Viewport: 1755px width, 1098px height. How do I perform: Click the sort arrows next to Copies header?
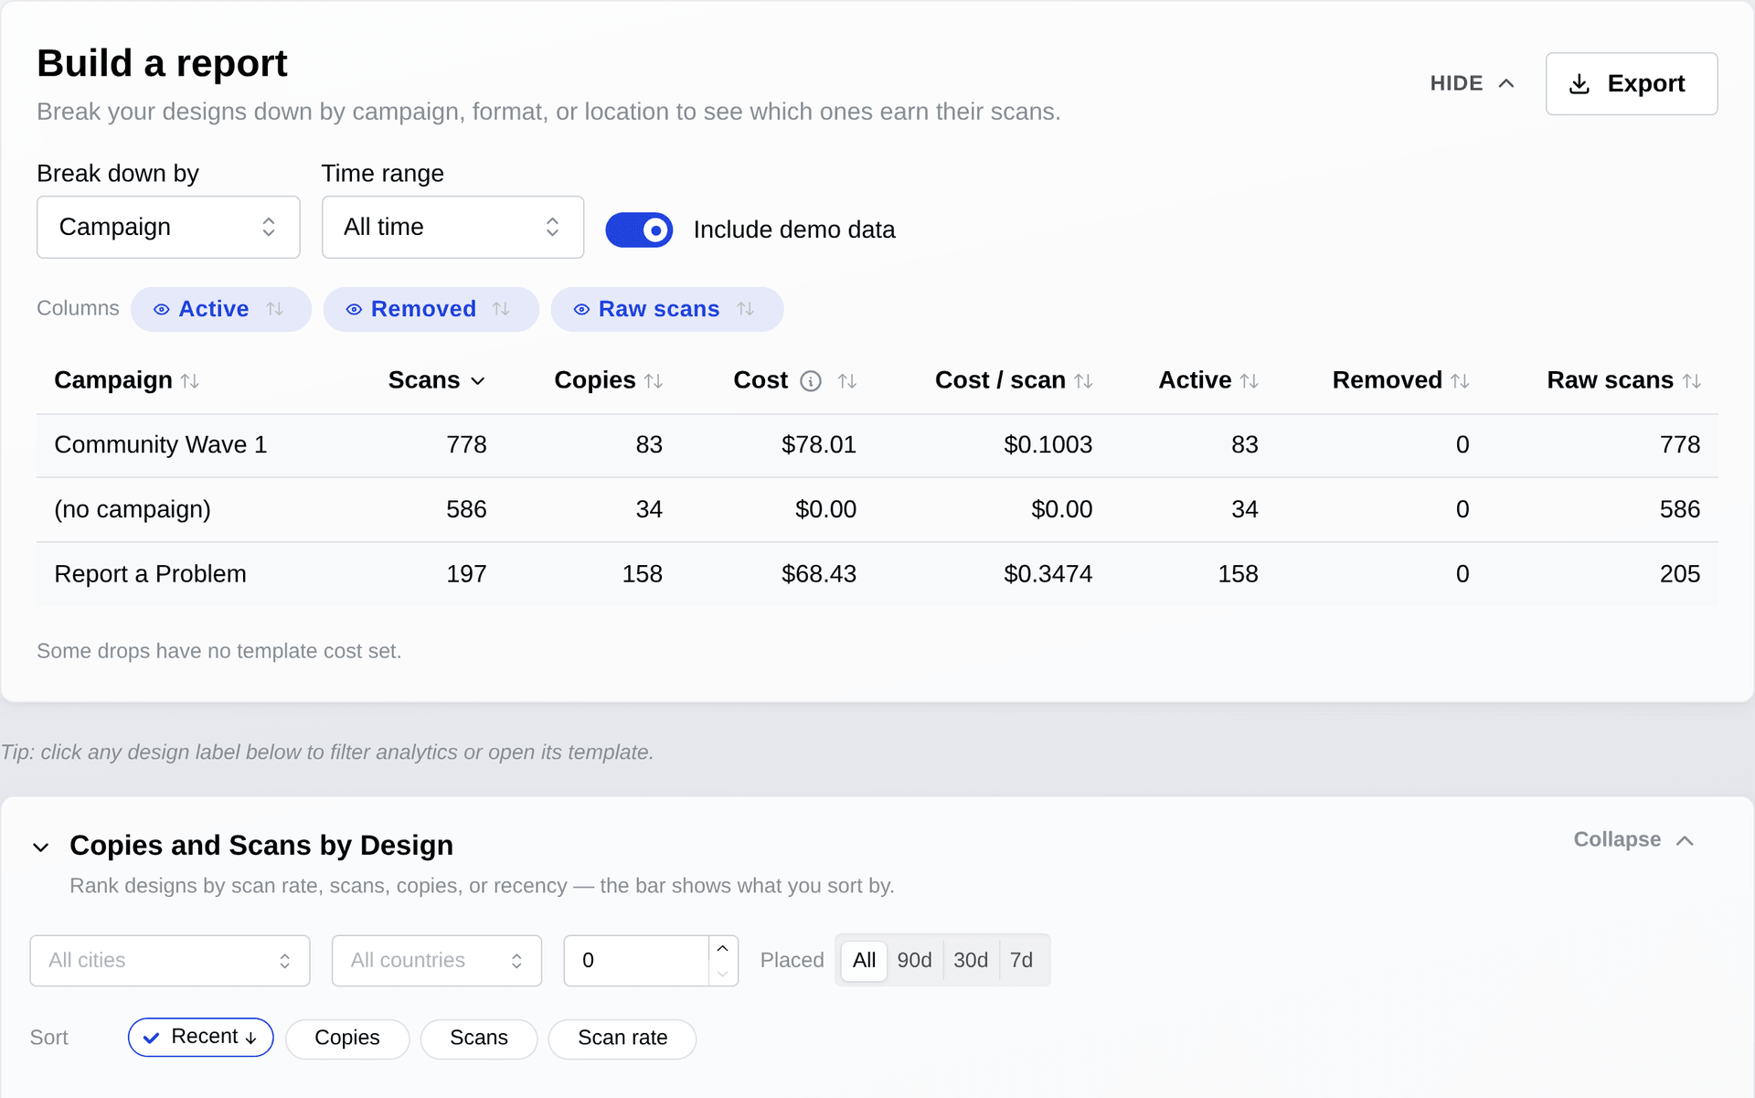point(654,381)
